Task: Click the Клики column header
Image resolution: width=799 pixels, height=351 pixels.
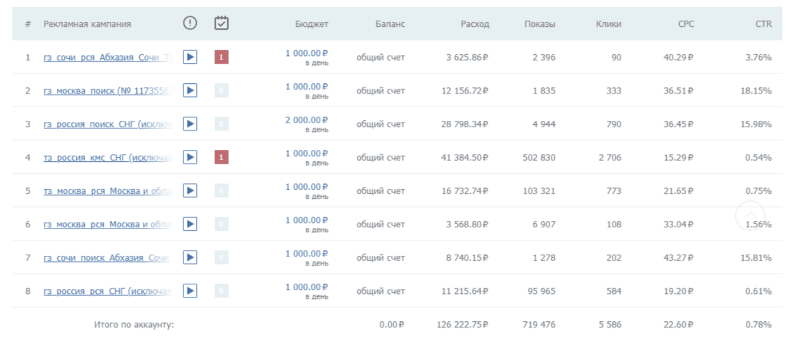Action: click(x=608, y=24)
